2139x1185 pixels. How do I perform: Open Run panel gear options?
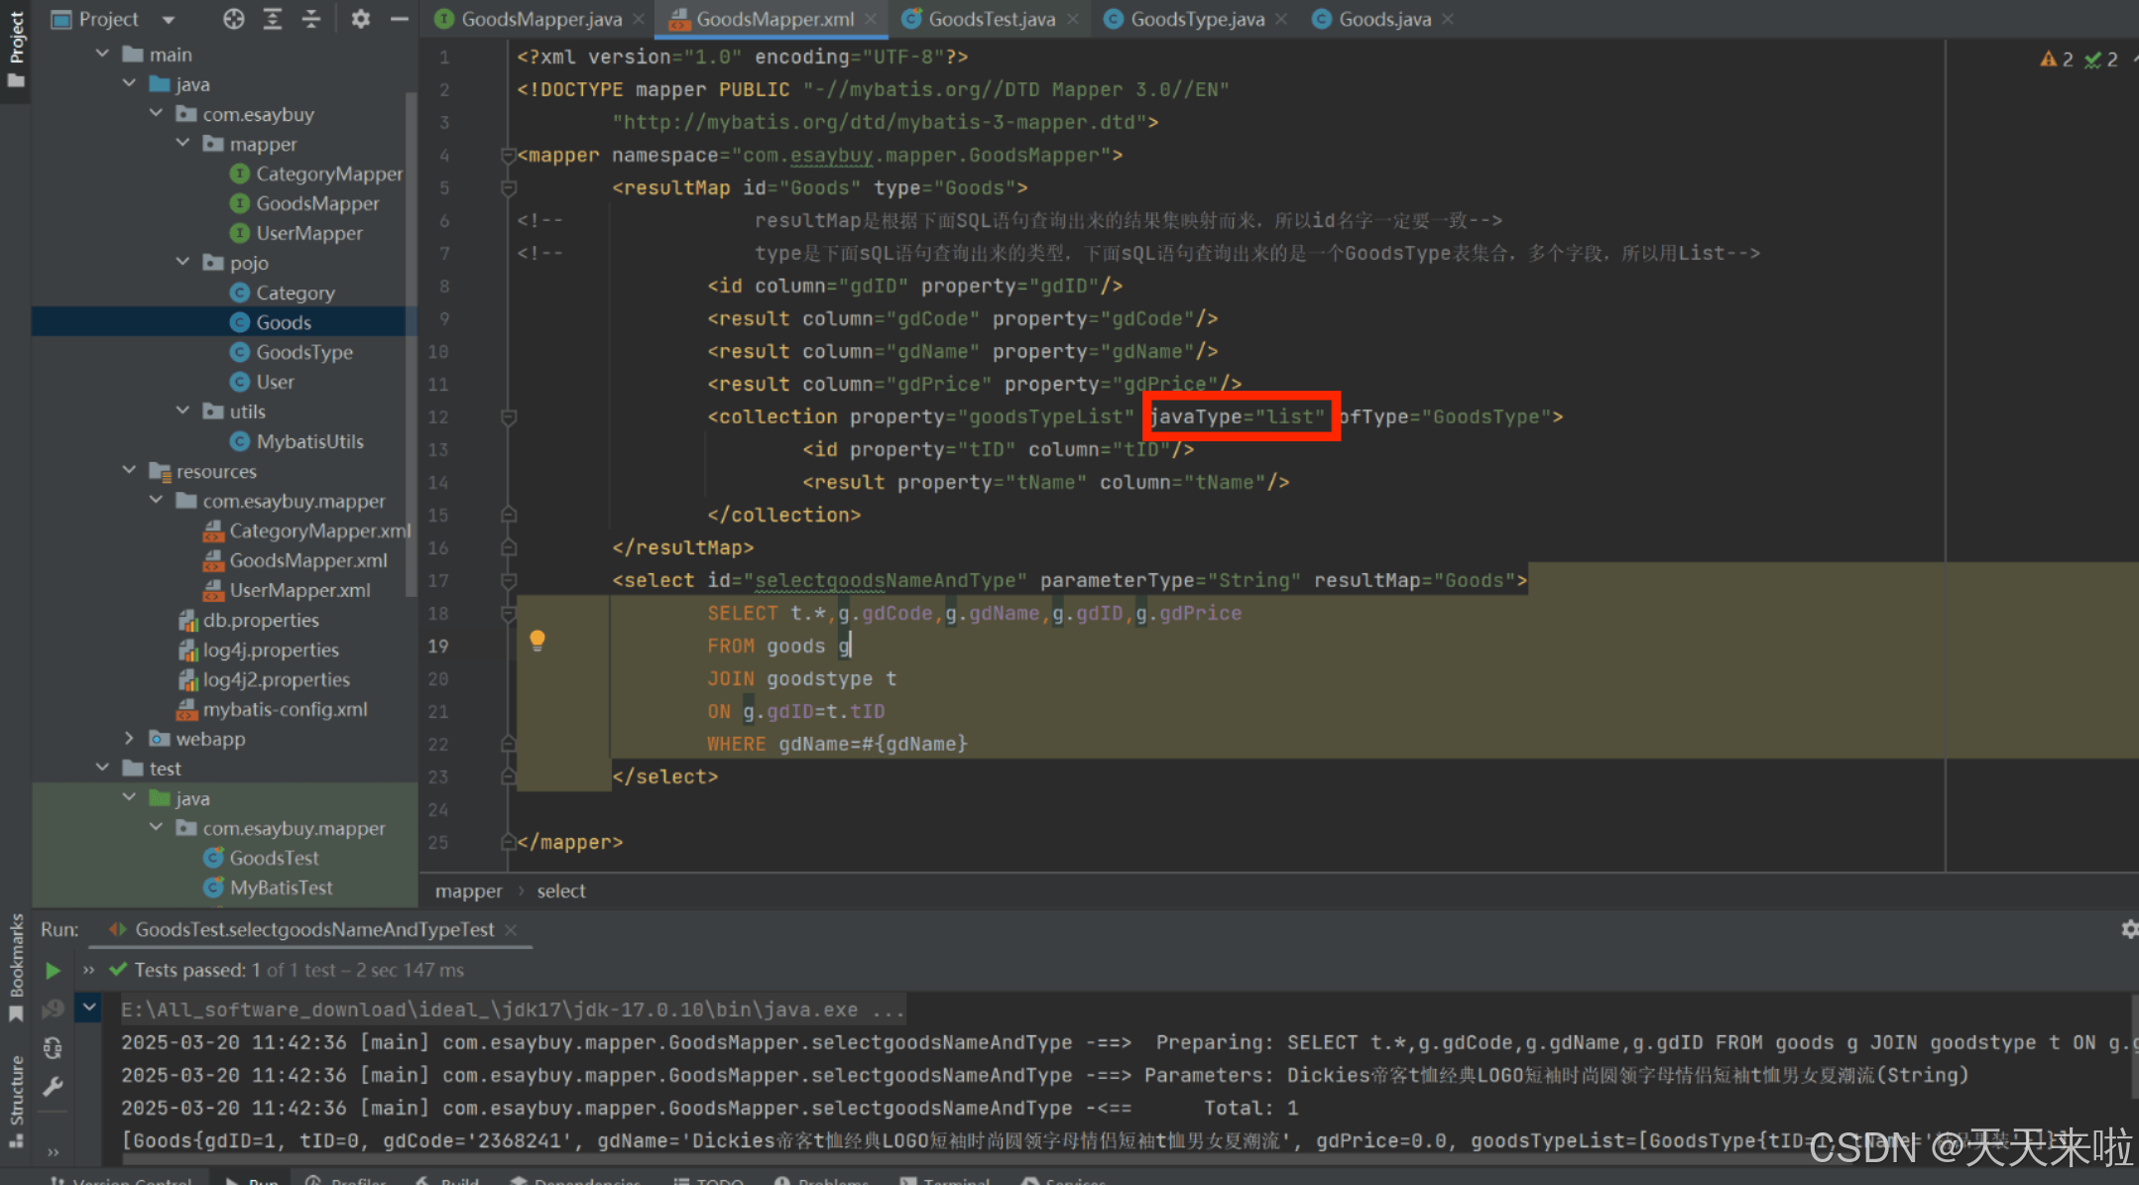(2128, 929)
